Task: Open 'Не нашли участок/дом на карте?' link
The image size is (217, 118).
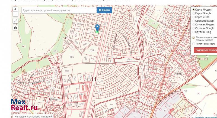Action: coord(33,116)
